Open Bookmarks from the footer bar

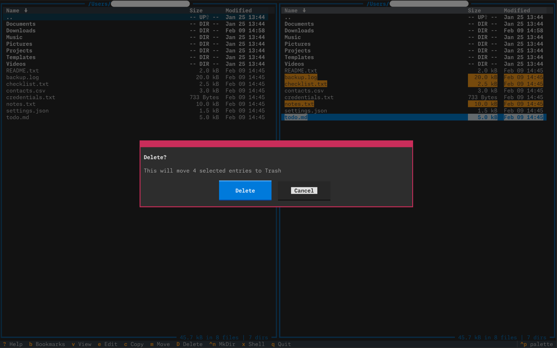tap(47, 344)
